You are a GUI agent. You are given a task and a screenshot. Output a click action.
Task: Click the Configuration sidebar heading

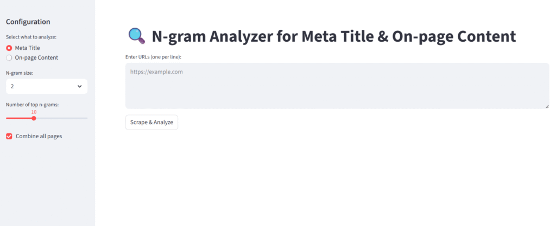(x=28, y=22)
